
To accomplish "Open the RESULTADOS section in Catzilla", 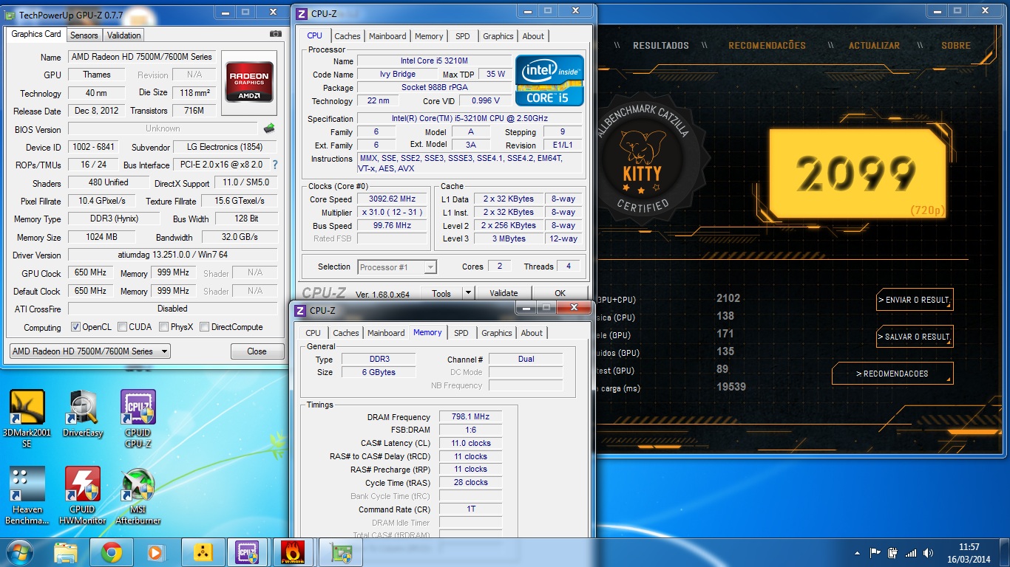I will [x=661, y=46].
